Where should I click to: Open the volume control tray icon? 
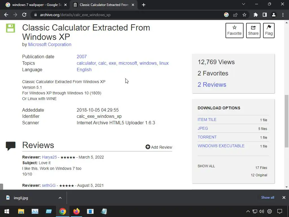pyautogui.click(x=262, y=211)
